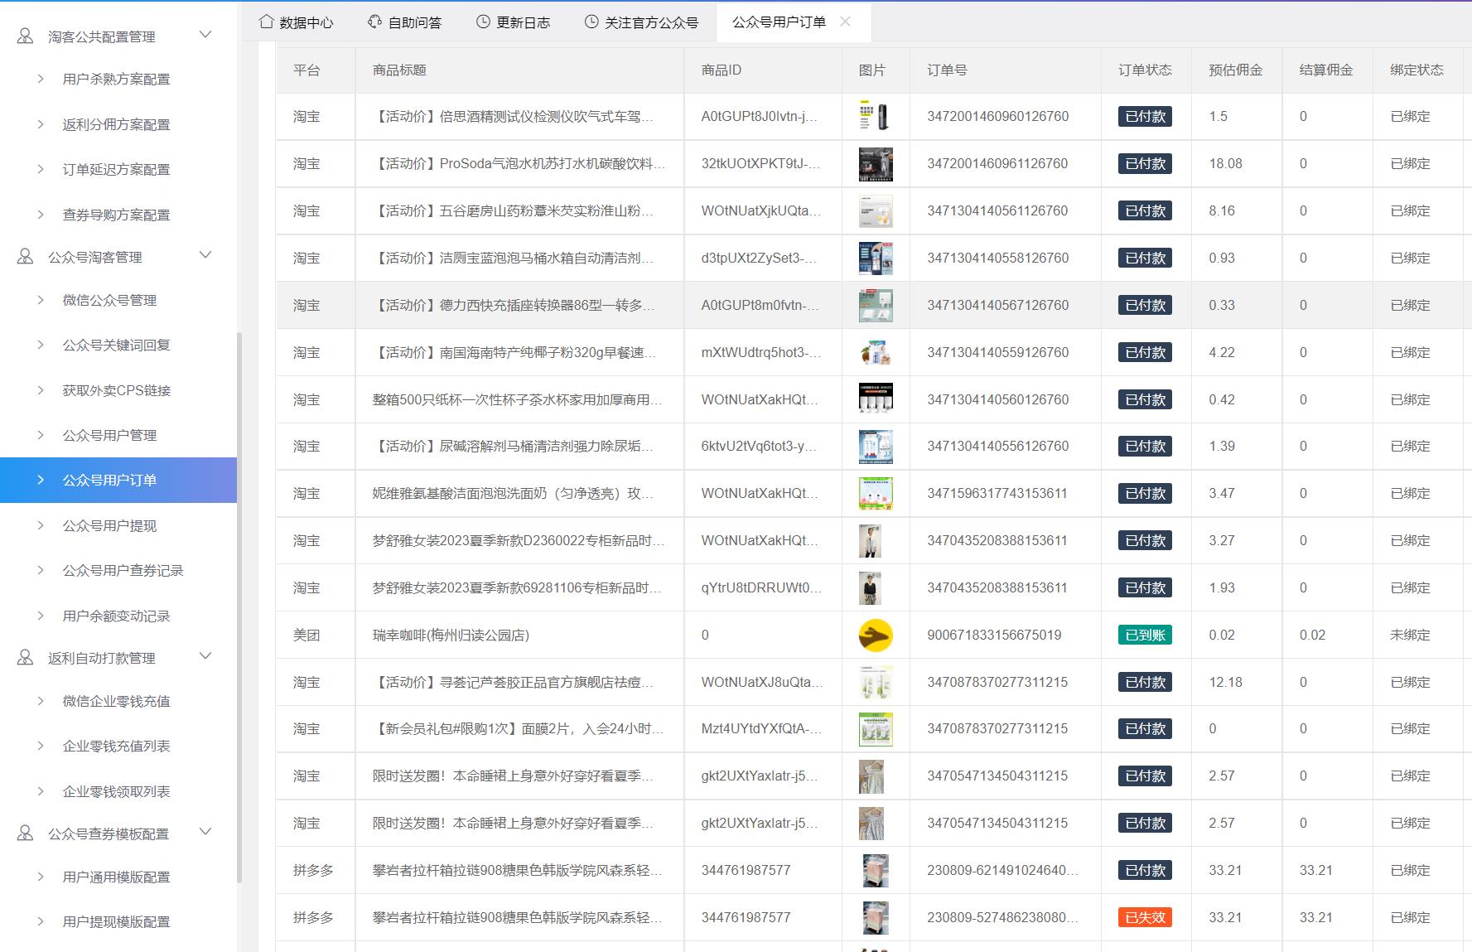Click the 未绑定 status on 瑞幸咖啡 row
The height and width of the screenshot is (952, 1472).
tap(1410, 635)
